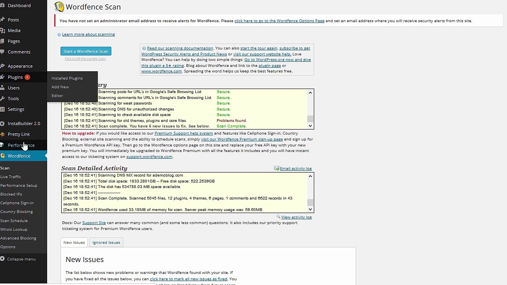
Task: Click the magnifier icon beside View activity log
Action: click(x=278, y=217)
